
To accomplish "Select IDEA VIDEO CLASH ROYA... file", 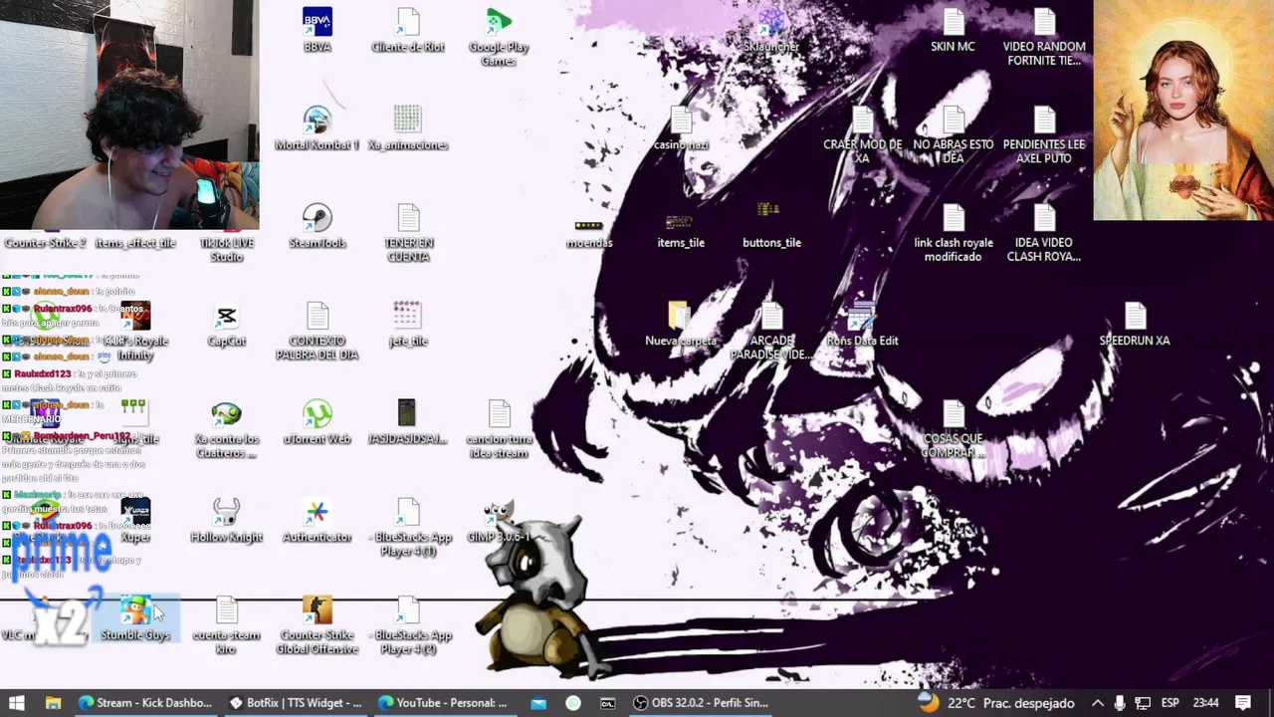I will point(1043,233).
